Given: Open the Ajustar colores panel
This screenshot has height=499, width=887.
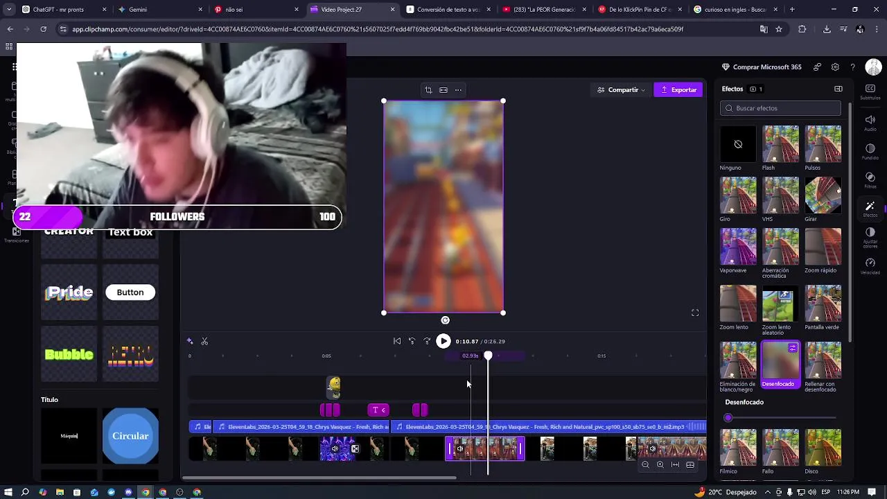Looking at the screenshot, I should [870, 237].
